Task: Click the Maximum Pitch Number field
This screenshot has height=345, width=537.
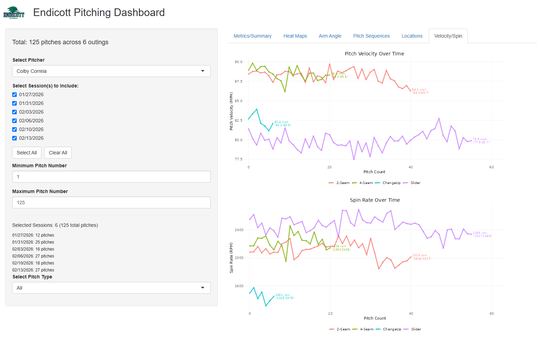Action: click(111, 202)
